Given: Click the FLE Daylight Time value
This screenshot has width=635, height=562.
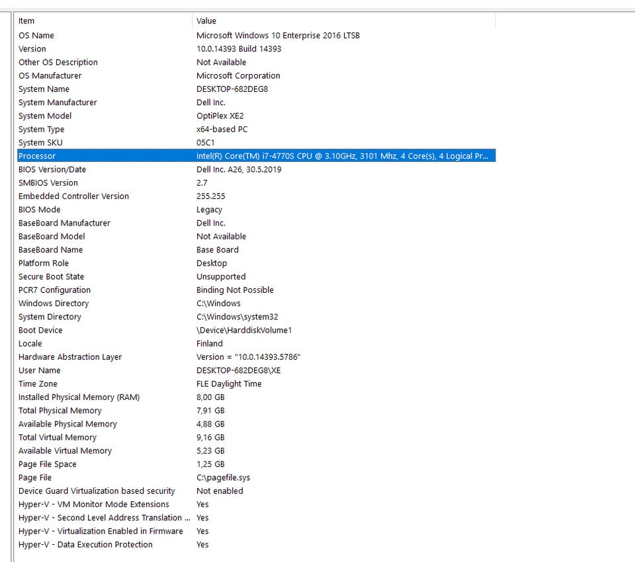Looking at the screenshot, I should [229, 383].
